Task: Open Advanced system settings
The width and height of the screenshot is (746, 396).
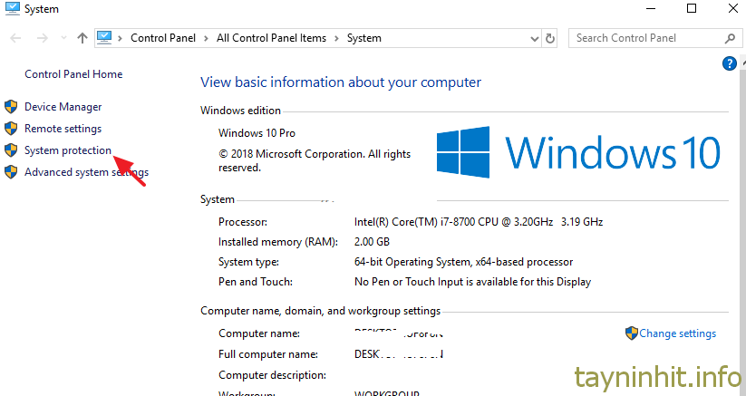Action: point(86,172)
